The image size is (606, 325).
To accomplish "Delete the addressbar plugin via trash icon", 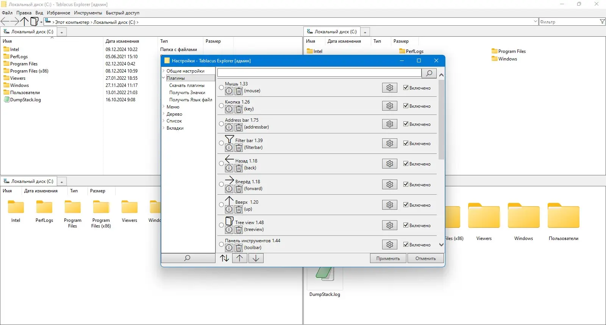I will tap(239, 127).
